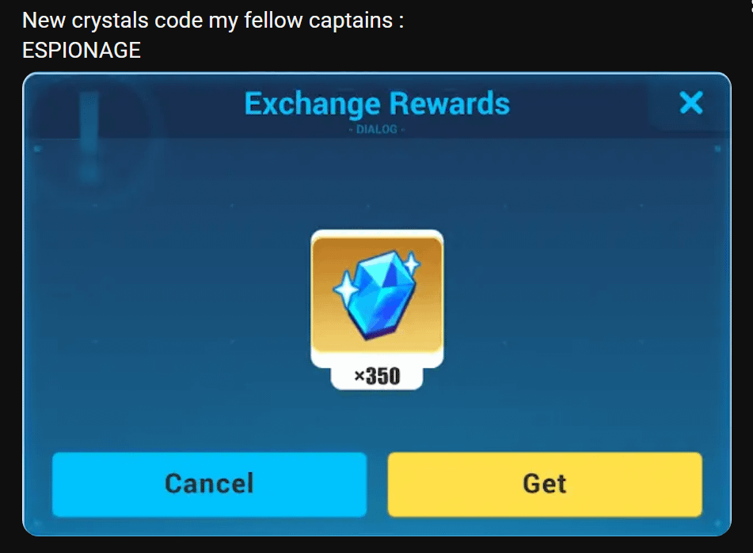Viewport: 753px width, 553px height.
Task: Click the word "Rewards" in the header
Action: tap(450, 103)
